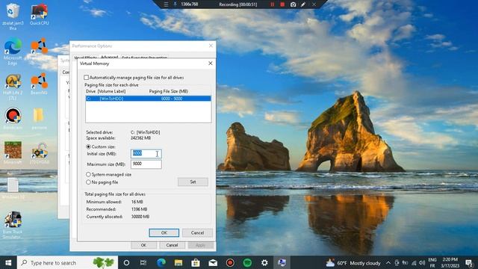Click Cancel in the Performance Options window

172,245
